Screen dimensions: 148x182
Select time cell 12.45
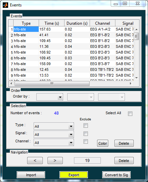point(52,69)
